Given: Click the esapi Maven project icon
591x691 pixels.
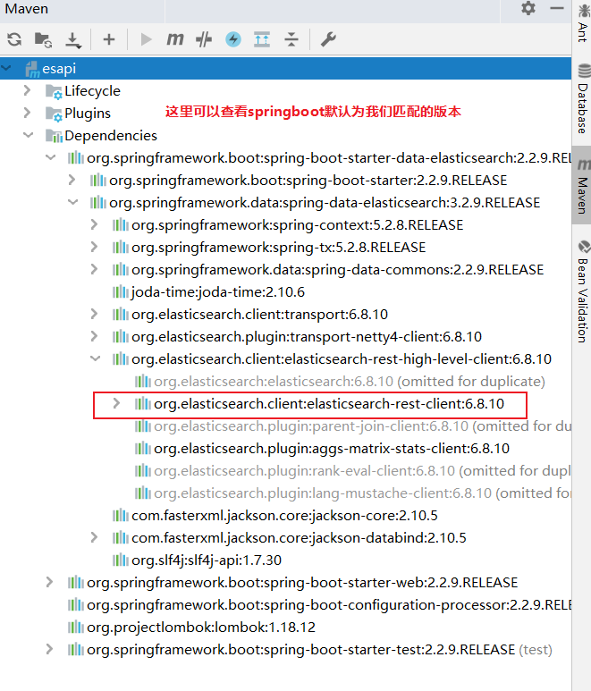Looking at the screenshot, I should [32, 69].
